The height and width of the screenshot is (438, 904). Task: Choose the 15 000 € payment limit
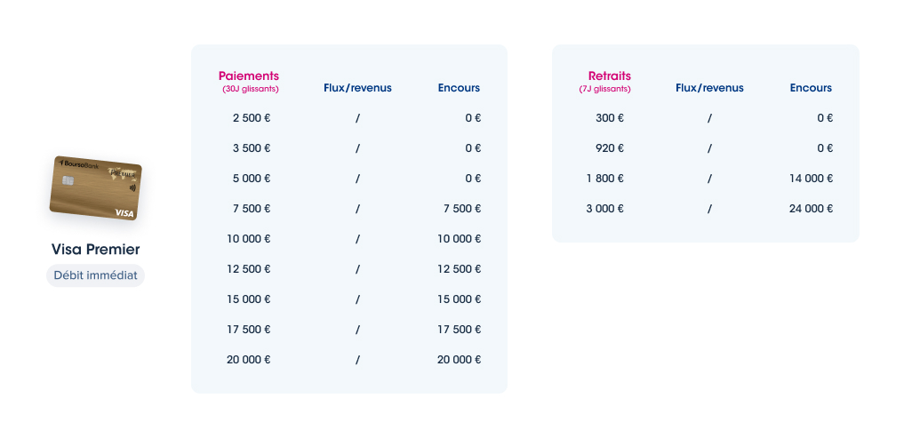pos(249,299)
